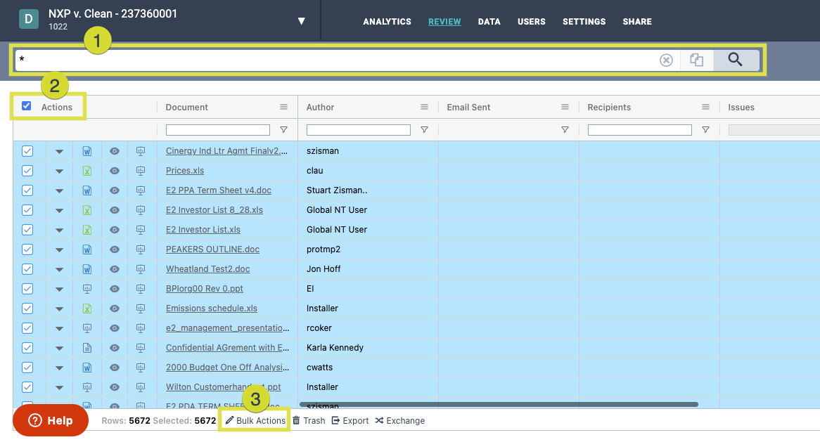This screenshot has width=820, height=442.
Task: Open Wheatland Test2.doc link
Action: [207, 269]
